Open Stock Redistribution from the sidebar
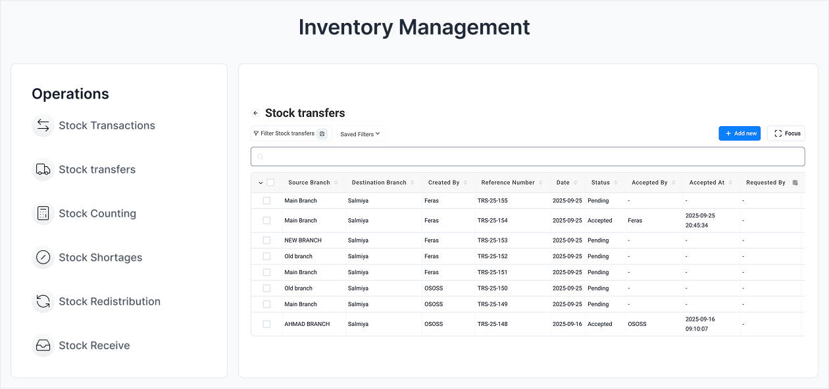The height and width of the screenshot is (389, 829). coord(109,302)
